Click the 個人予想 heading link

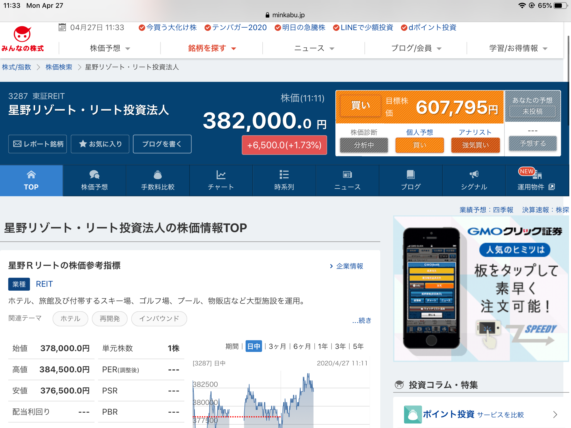click(x=419, y=132)
